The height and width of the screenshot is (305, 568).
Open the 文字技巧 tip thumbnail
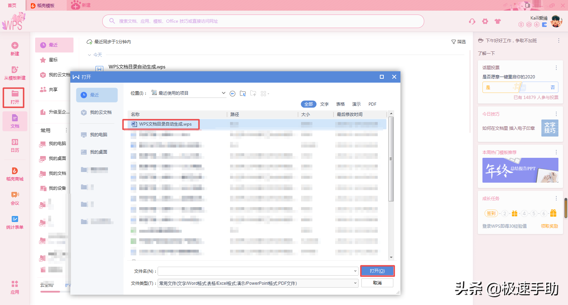click(x=550, y=128)
